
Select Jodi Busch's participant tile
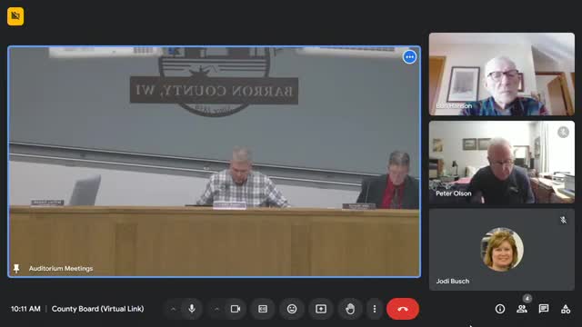pyautogui.click(x=502, y=250)
